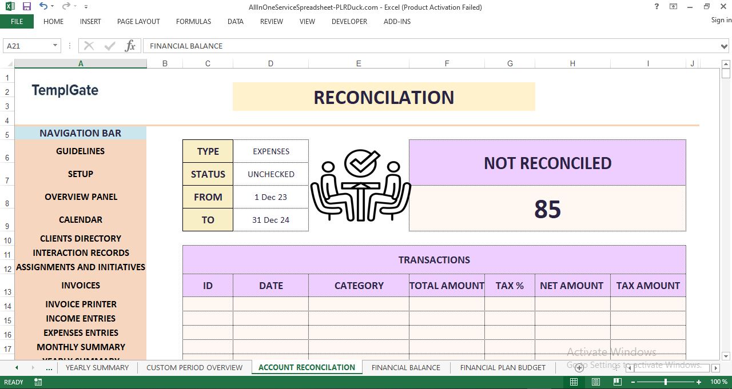This screenshot has width=732, height=389.
Task: Click the Redo arrow icon
Action: click(66, 6)
